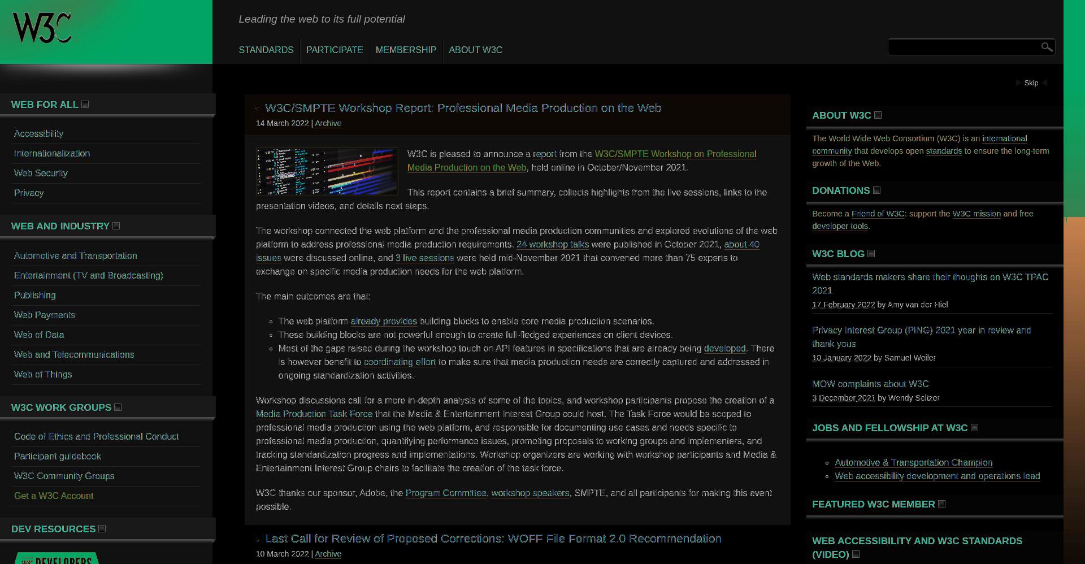Open Web accessibility development and operations lead
This screenshot has width=1085, height=564.
pos(938,476)
